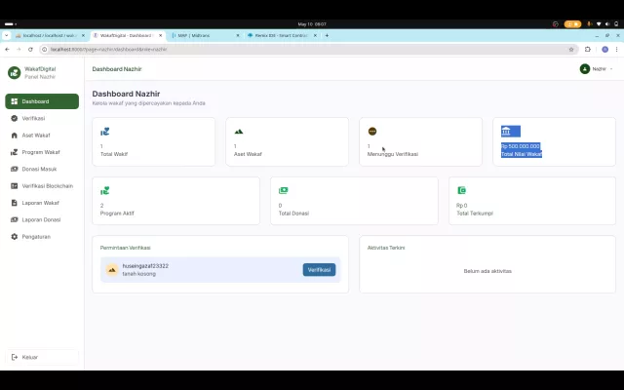Click the huseingazaf23322 asset thumbnail icon
This screenshot has height=390, width=624.
112,270
